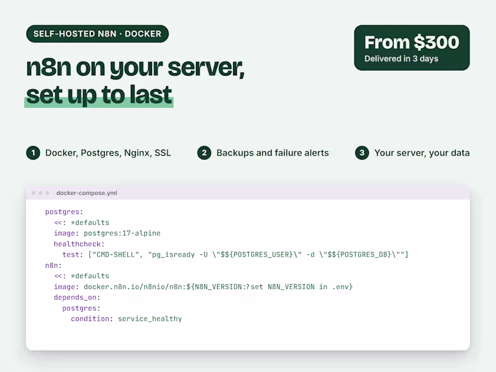Click the 'Delivered in 3 days' text
Screen dimensions: 496x372
401,59
